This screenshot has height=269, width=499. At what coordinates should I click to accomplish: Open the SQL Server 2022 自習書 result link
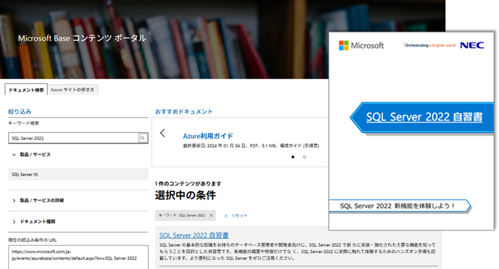pyautogui.click(x=194, y=235)
